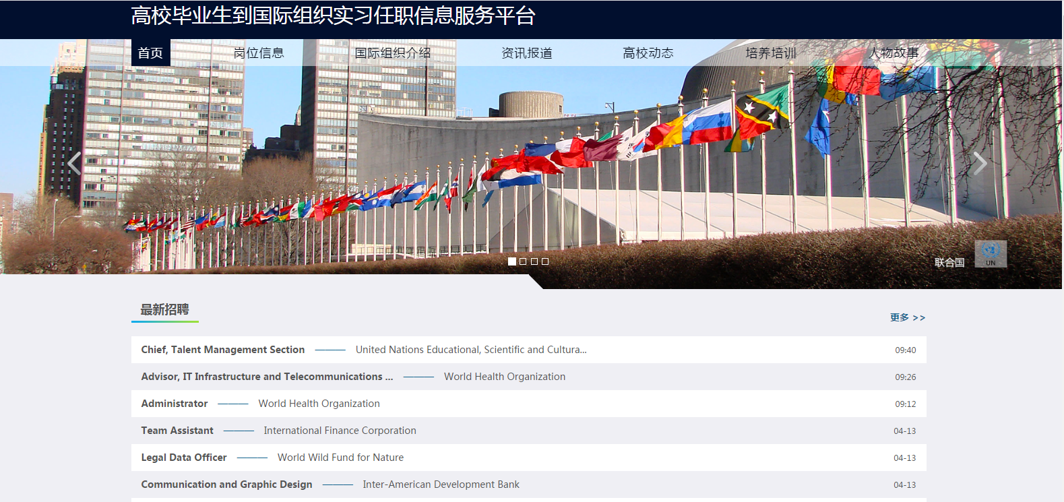Select the third carousel indicator dot
Screen dimensions: 1064x502
pyautogui.click(x=534, y=261)
